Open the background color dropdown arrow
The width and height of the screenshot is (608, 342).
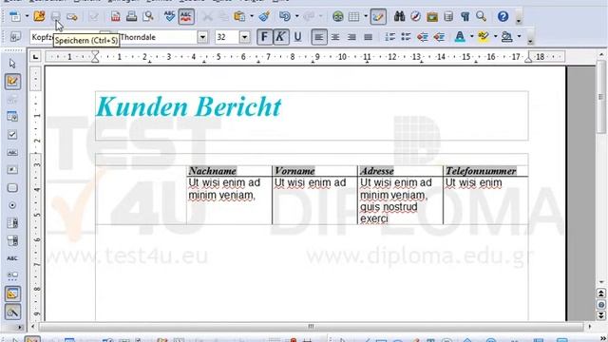pyautogui.click(x=520, y=37)
